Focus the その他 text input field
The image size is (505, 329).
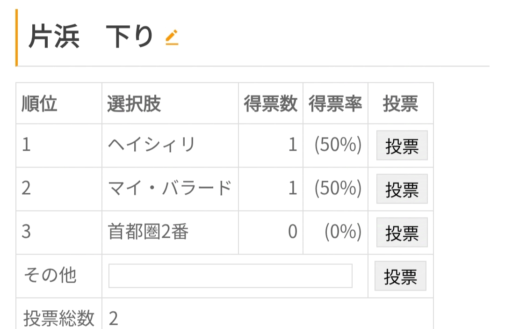(230, 276)
